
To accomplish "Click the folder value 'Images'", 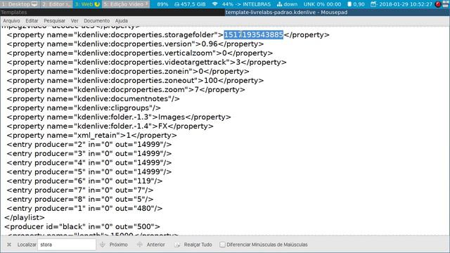I will pyautogui.click(x=172, y=117).
